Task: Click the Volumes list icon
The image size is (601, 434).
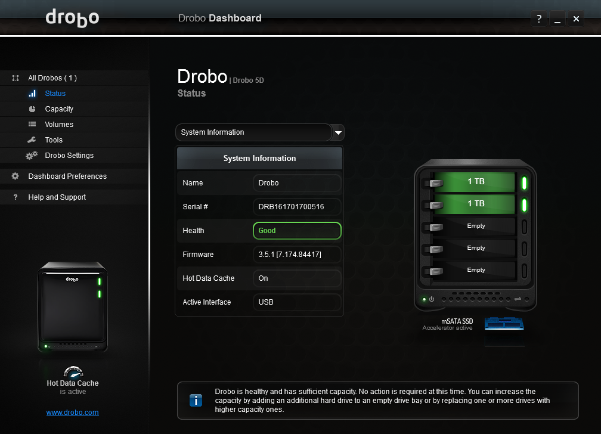Action: point(32,124)
